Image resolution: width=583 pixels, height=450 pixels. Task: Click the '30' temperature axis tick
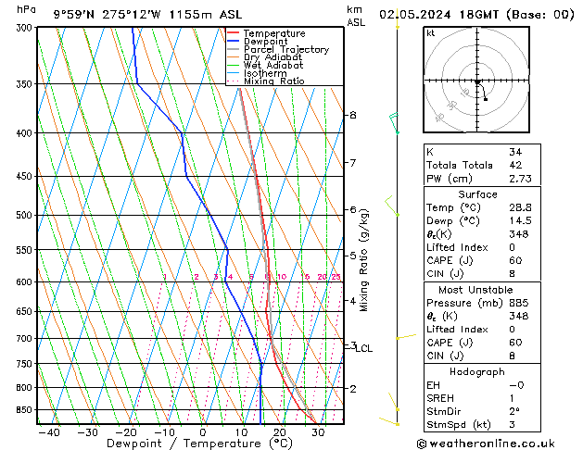(318, 432)
